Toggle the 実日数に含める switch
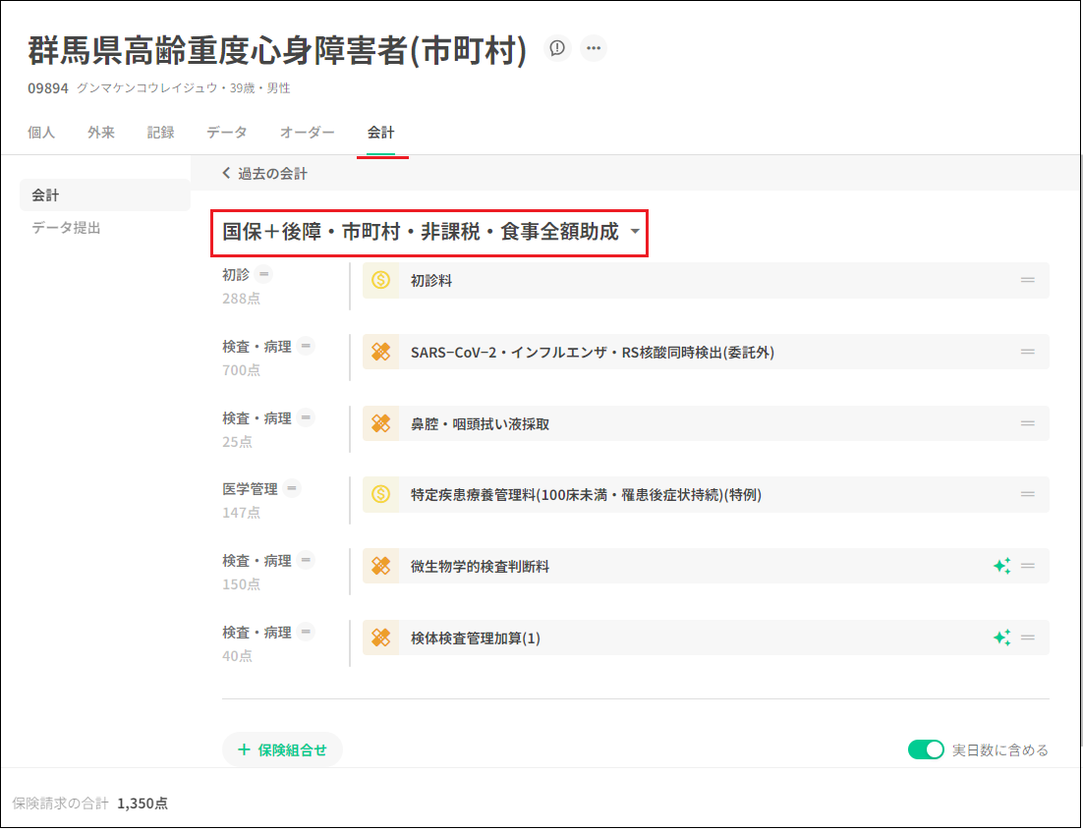This screenshot has width=1083, height=831. (925, 750)
